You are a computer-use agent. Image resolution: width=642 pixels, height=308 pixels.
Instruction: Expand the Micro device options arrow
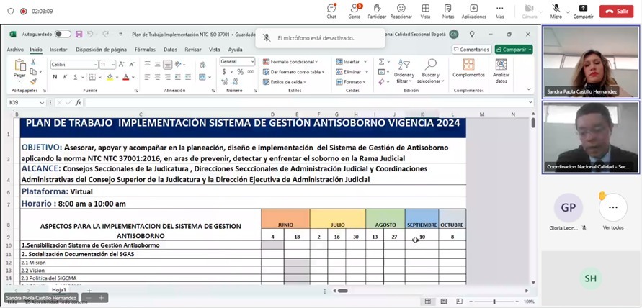(568, 12)
